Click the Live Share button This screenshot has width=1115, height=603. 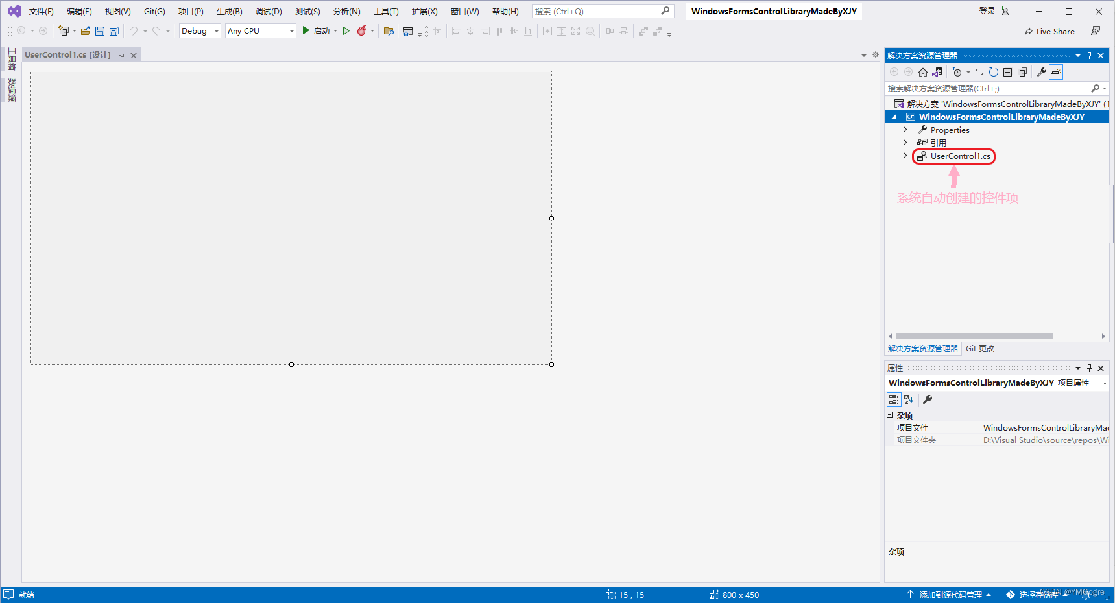click(x=1049, y=32)
